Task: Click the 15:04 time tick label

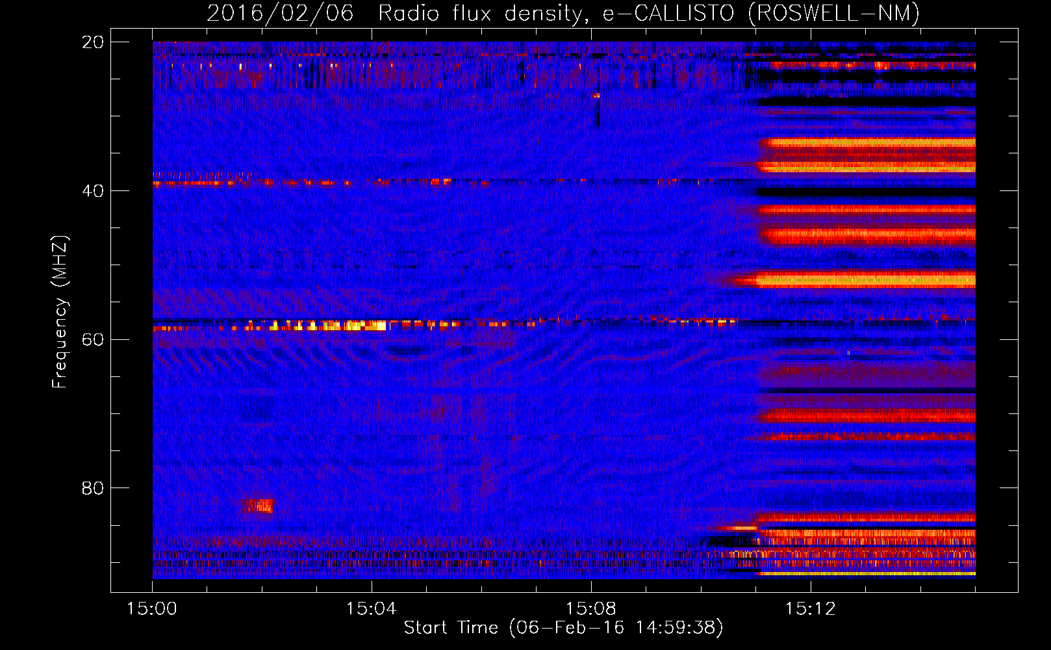Action: click(x=372, y=609)
